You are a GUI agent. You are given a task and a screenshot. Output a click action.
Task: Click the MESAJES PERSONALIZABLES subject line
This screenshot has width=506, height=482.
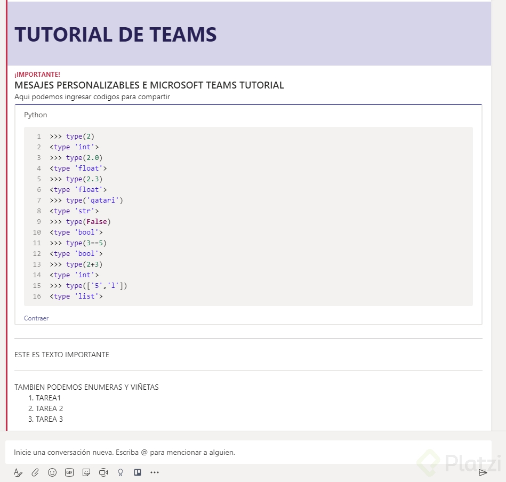(x=149, y=85)
